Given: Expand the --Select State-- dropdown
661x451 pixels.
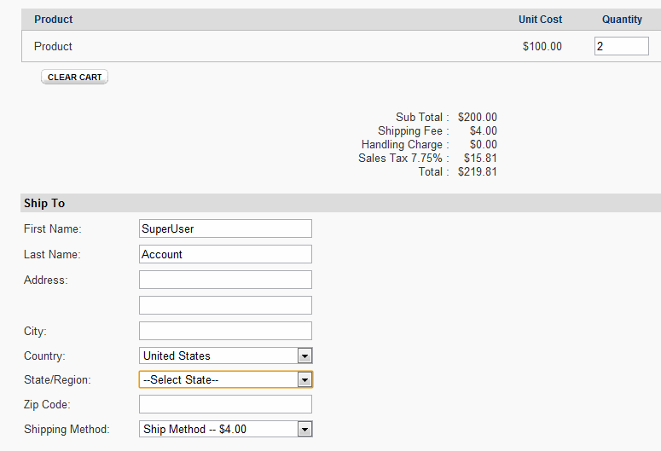Looking at the screenshot, I should click(x=226, y=379).
